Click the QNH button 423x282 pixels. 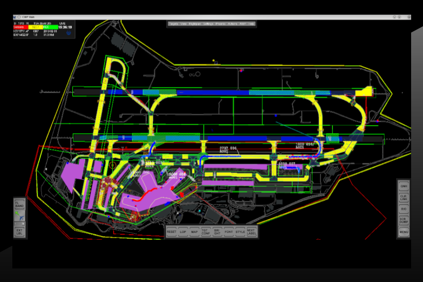pyautogui.click(x=403, y=186)
